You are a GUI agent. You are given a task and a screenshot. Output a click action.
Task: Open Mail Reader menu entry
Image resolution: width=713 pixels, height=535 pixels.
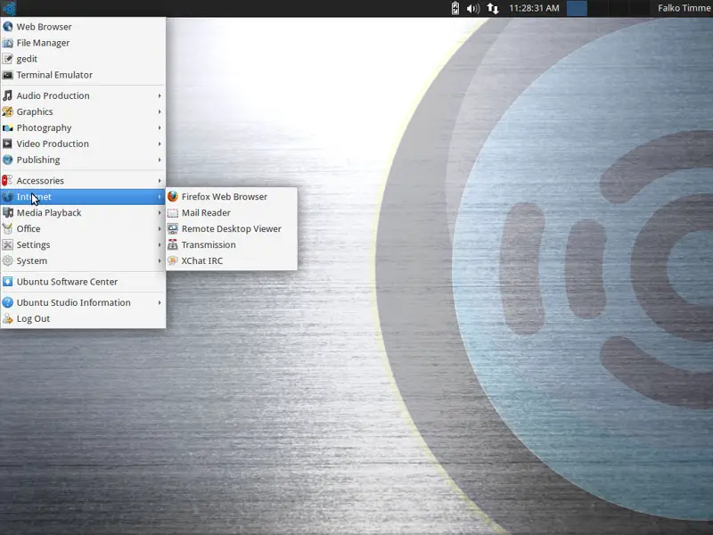(x=232, y=212)
